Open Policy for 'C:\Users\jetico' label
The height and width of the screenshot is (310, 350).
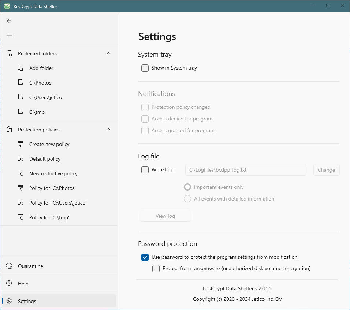(x=58, y=203)
